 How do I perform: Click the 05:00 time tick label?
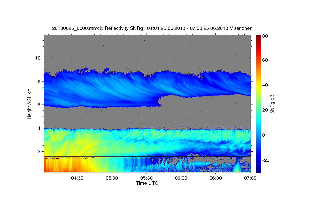click(x=112, y=178)
